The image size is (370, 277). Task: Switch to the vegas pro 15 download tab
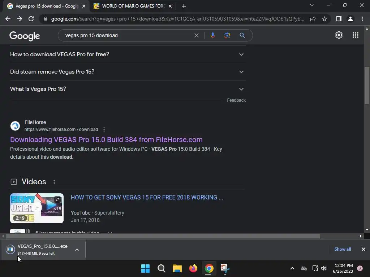tap(47, 6)
